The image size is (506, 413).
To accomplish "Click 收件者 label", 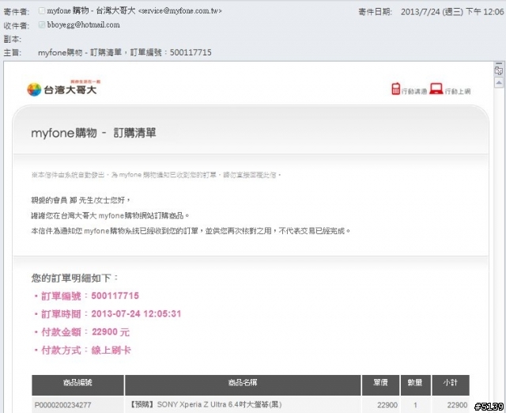I will pyautogui.click(x=16, y=25).
